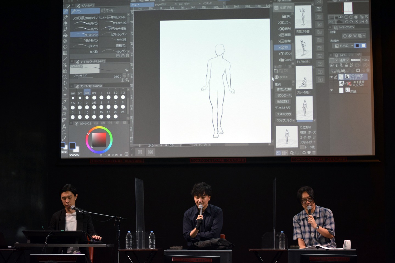Click Navigator zoom in plus icon
Viewport: 395px width, 263px height.
click(351, 17)
